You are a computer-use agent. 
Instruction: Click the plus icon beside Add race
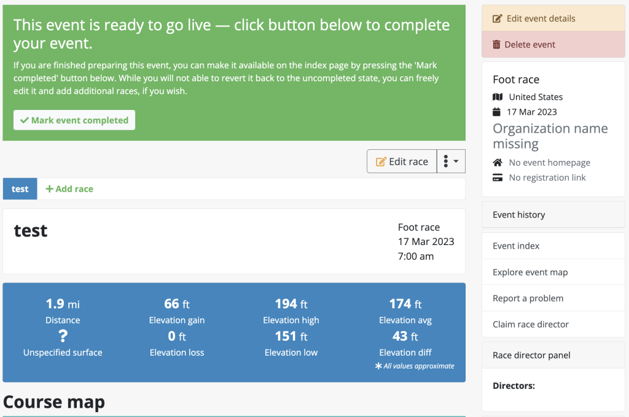pyautogui.click(x=49, y=189)
